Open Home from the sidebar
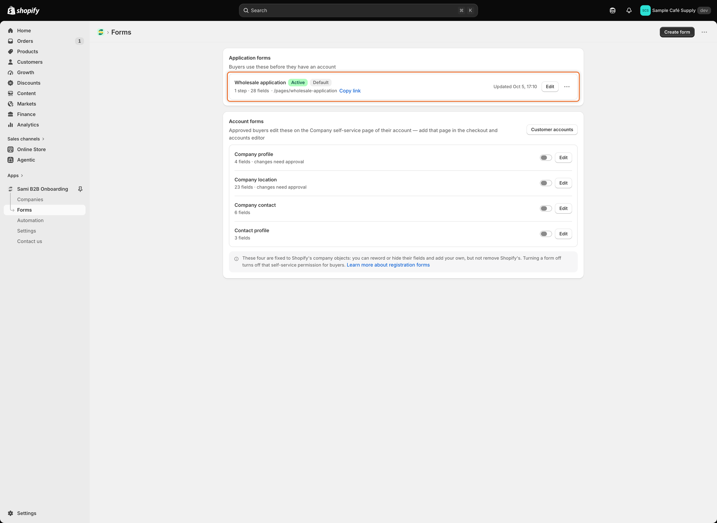This screenshot has height=523, width=717. (45, 30)
